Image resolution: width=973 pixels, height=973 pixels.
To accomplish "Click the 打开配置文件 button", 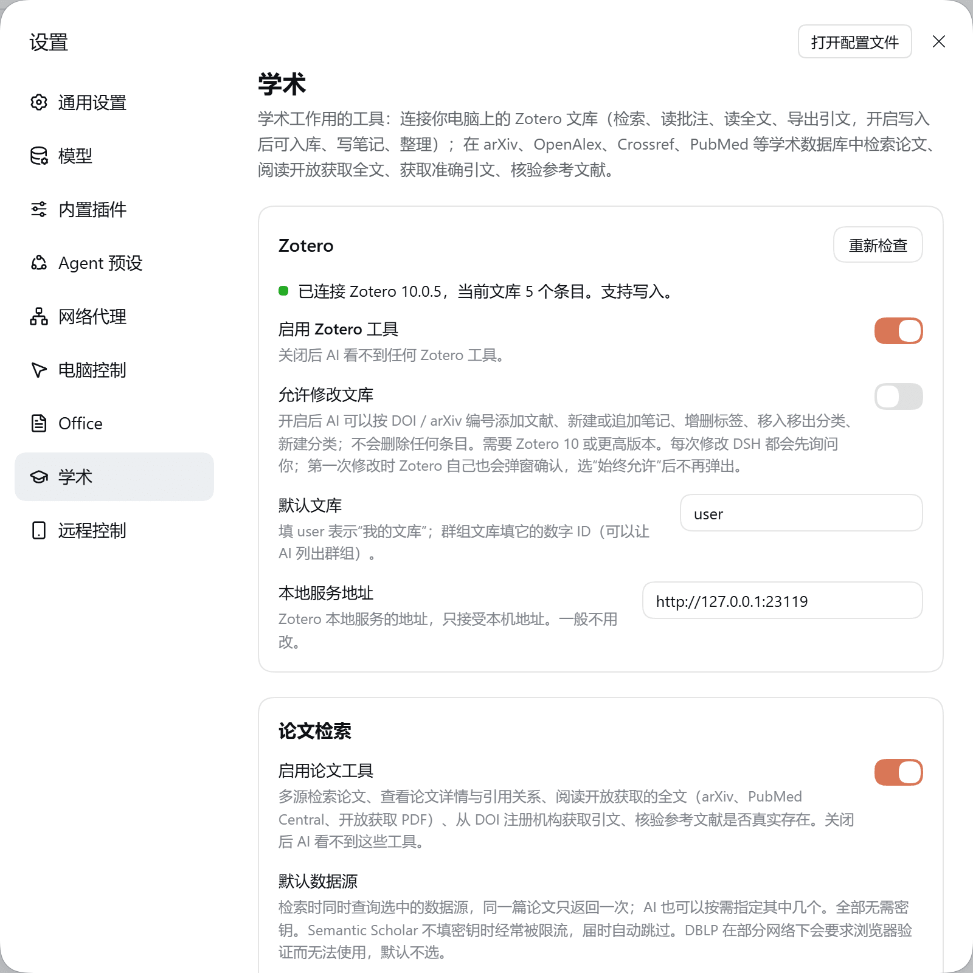I will pos(854,41).
